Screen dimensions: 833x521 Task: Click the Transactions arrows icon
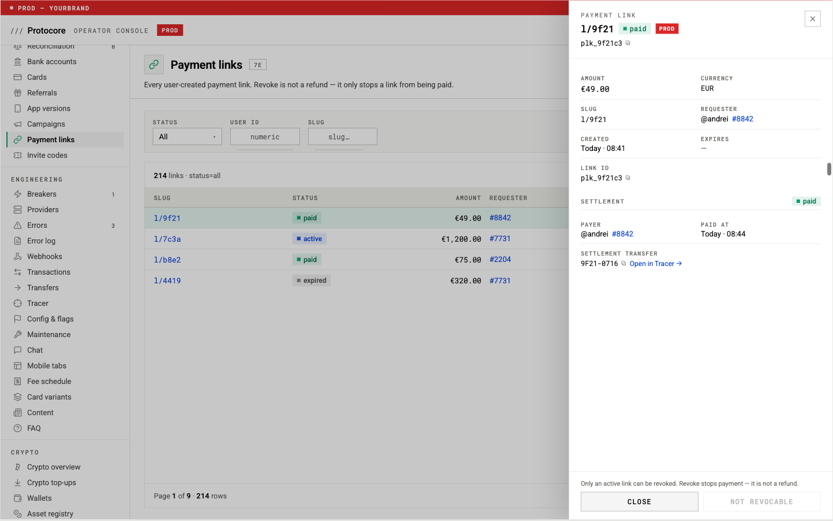click(17, 272)
